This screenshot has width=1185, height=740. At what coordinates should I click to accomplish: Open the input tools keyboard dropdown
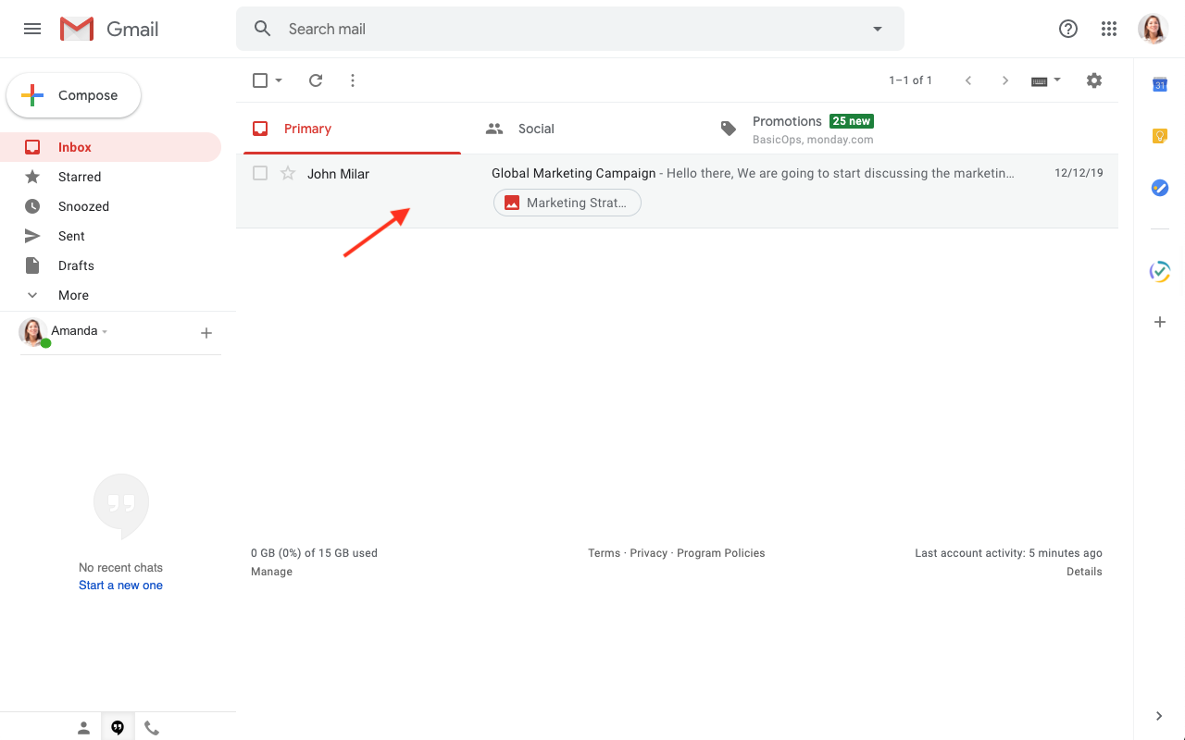(x=1045, y=80)
